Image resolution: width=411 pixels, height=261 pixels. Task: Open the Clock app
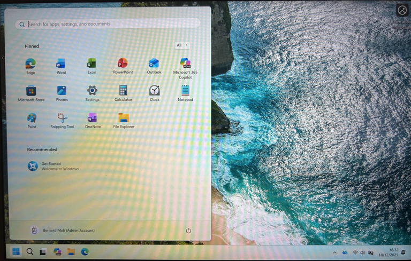click(154, 93)
